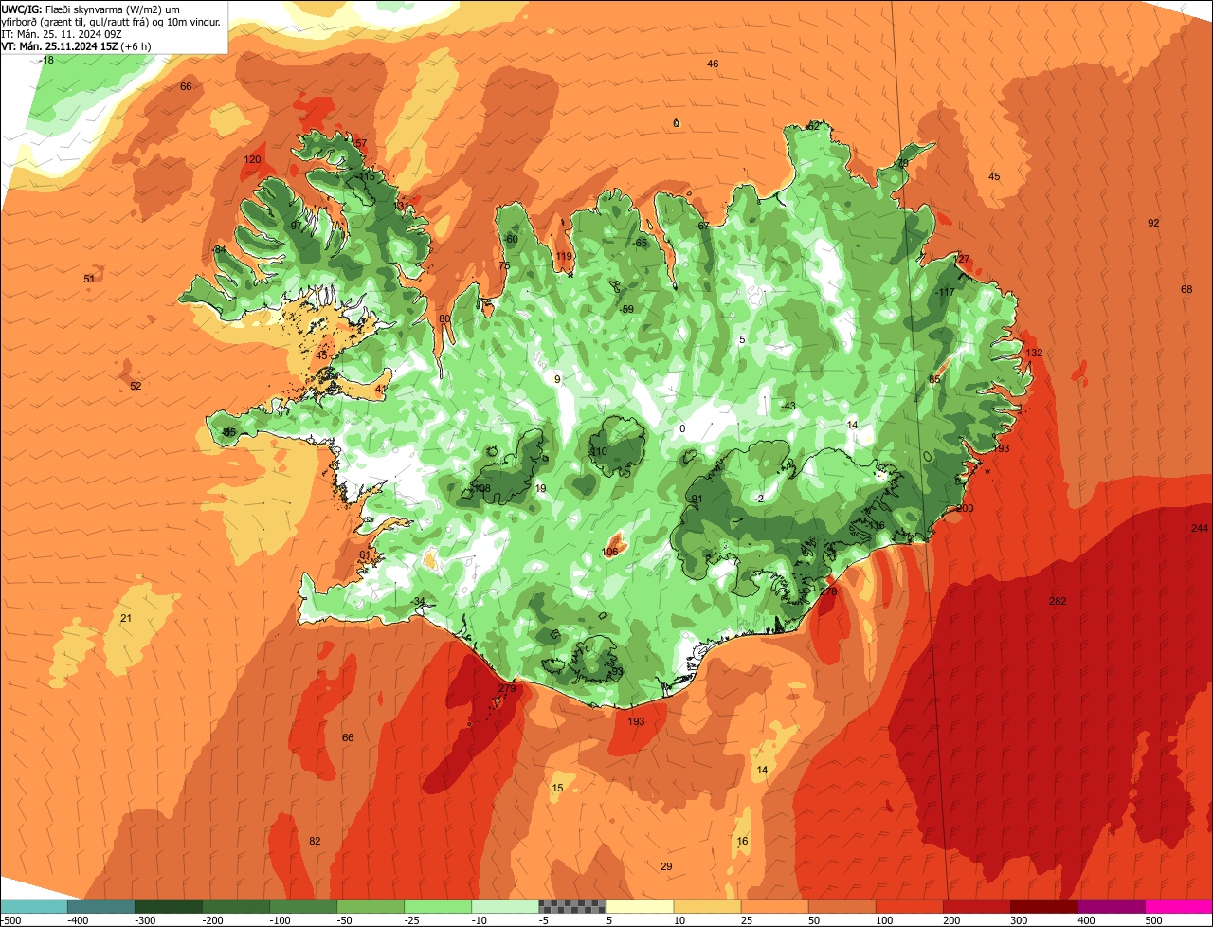Click the pale yellow swatch between 5 and 10
Screen dimensions: 1213x927
pyautogui.click(x=640, y=906)
